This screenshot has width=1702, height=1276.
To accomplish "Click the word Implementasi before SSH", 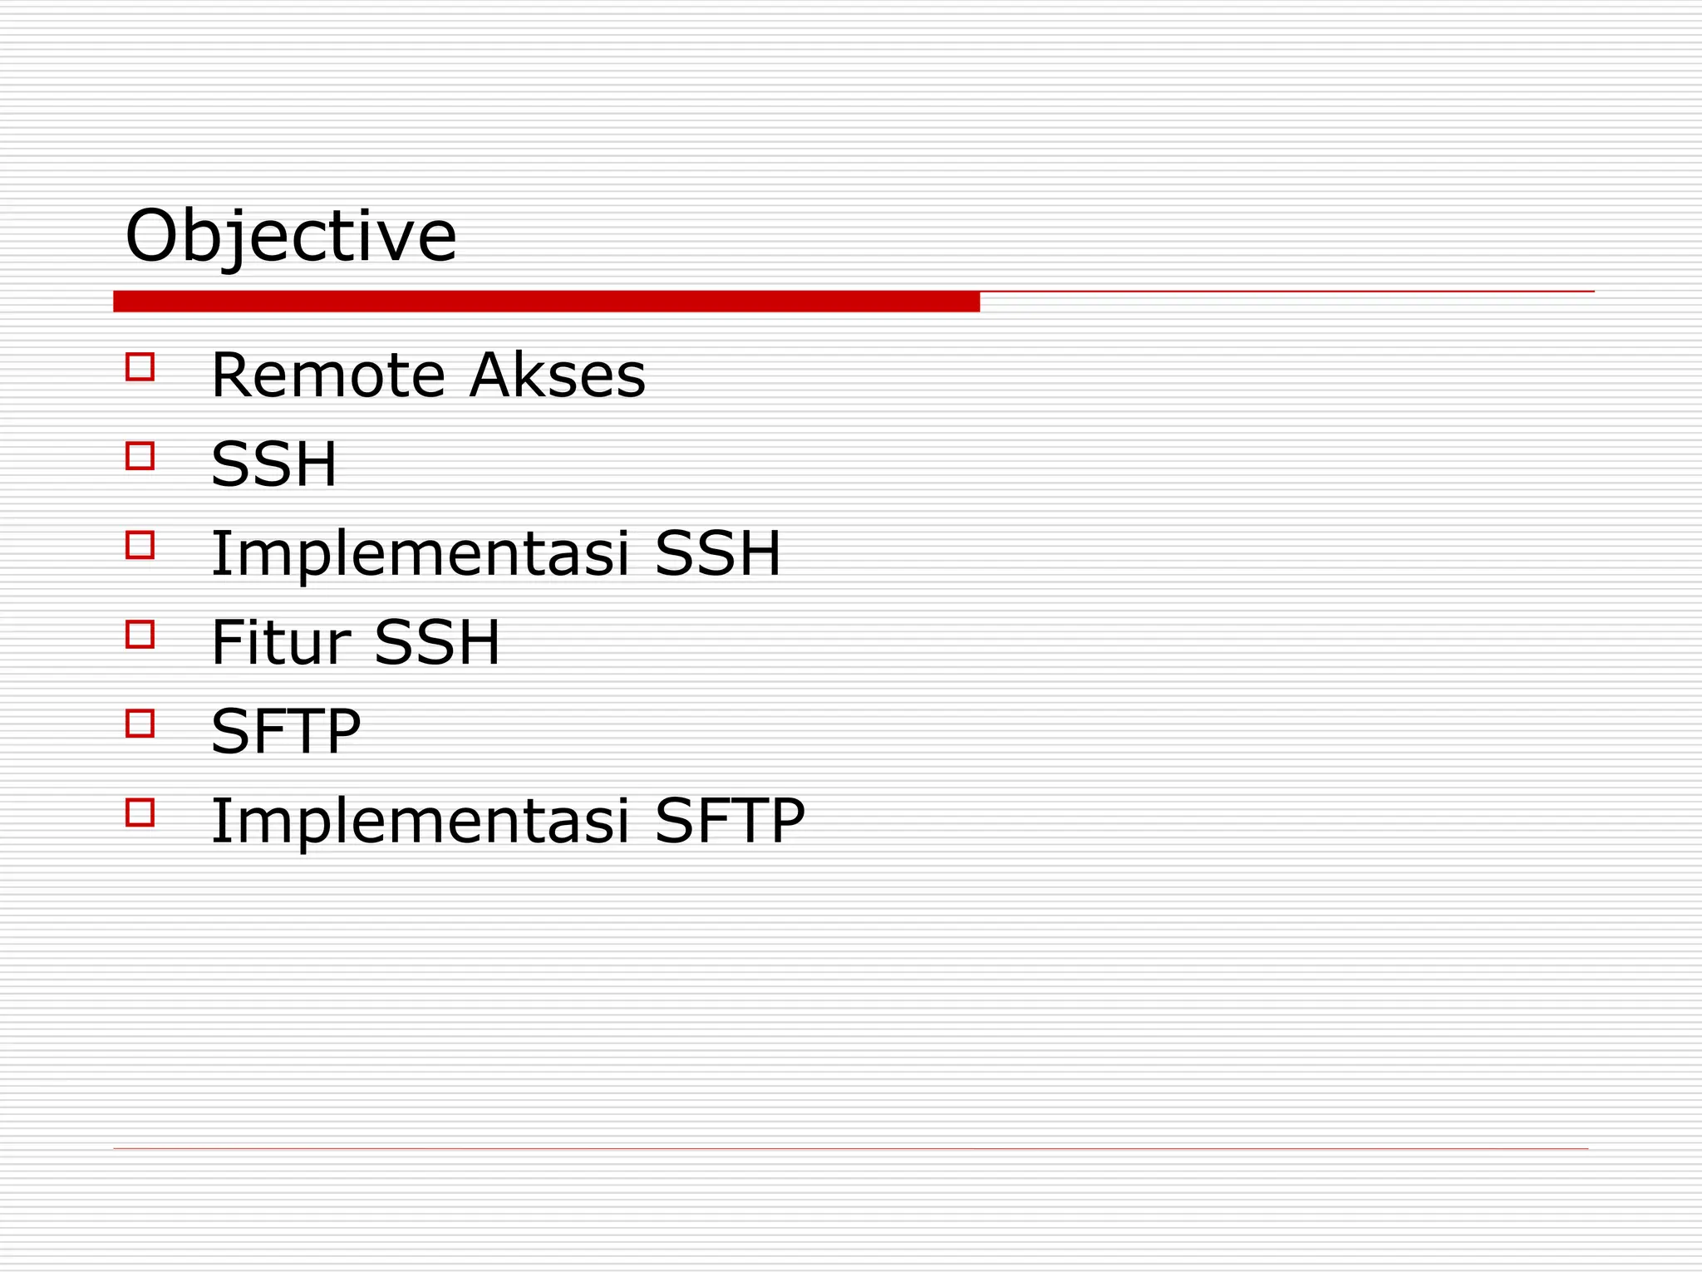I will pyautogui.click(x=421, y=554).
